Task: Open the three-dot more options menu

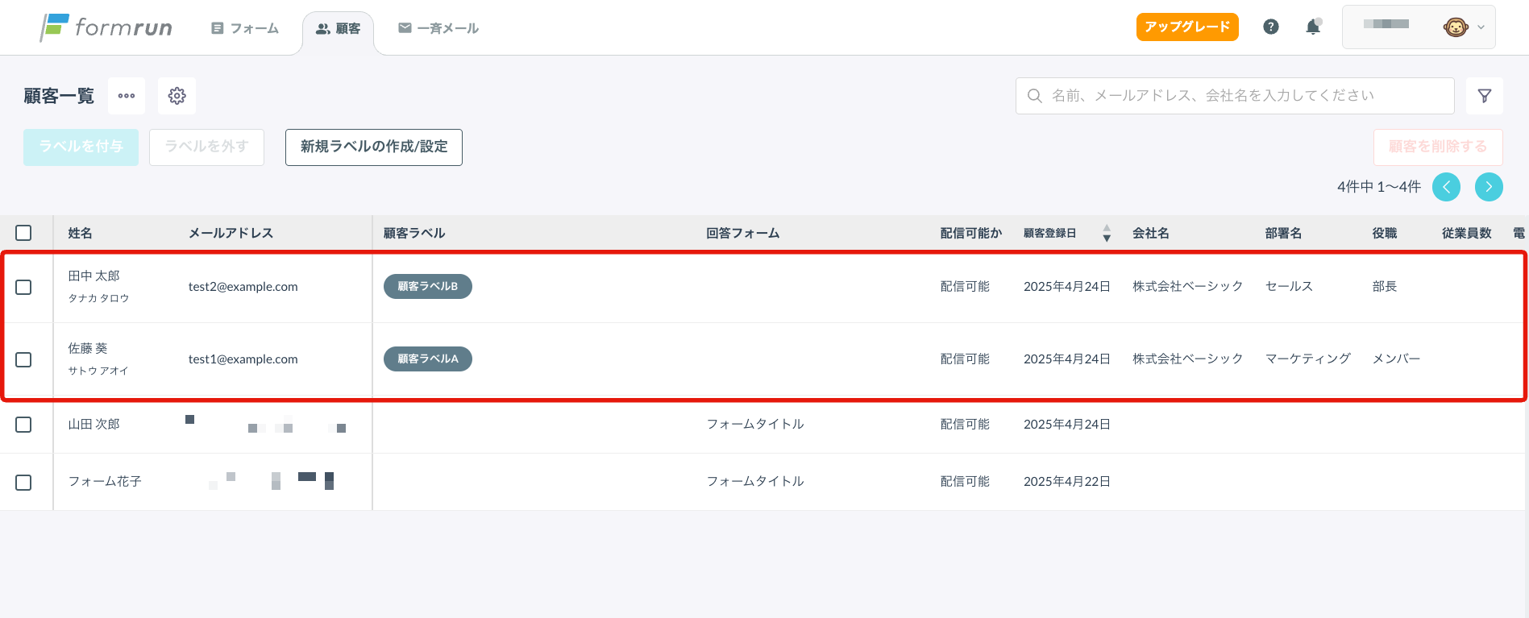Action: pos(127,96)
